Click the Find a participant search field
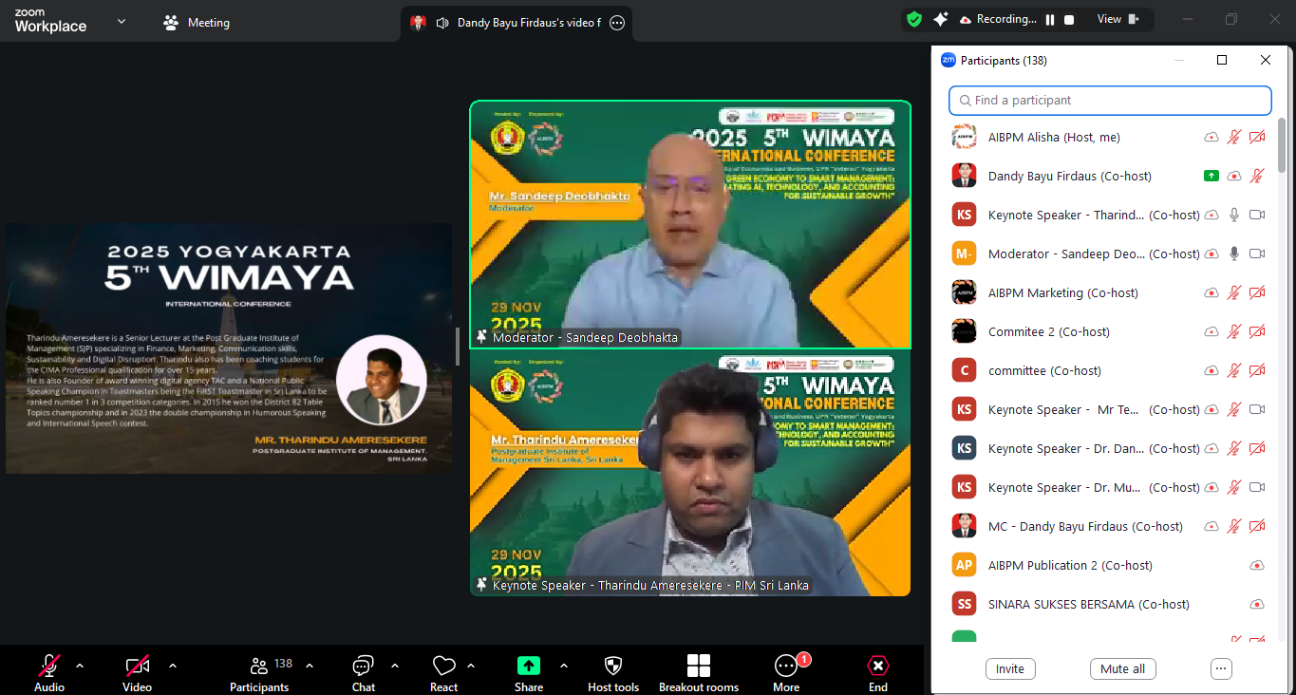 coord(1110,101)
